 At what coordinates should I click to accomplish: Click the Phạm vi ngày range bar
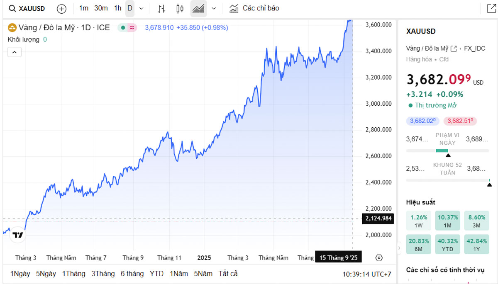tap(448, 150)
